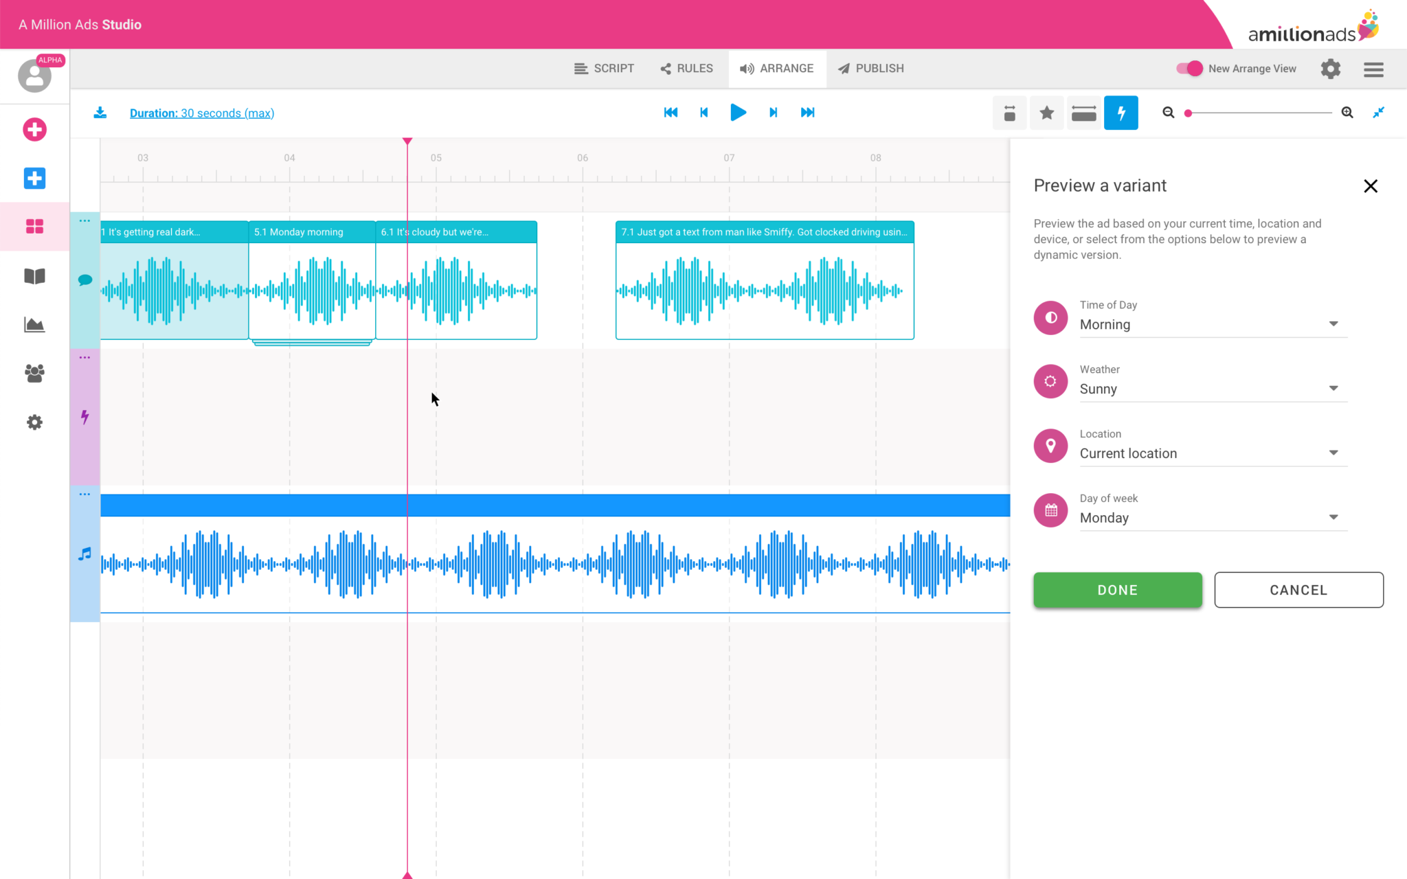This screenshot has width=1407, height=879.
Task: Toggle the track height bar button
Action: (1083, 113)
